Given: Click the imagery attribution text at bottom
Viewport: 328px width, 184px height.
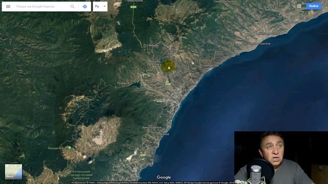Looking at the screenshot, I should click(153, 182).
